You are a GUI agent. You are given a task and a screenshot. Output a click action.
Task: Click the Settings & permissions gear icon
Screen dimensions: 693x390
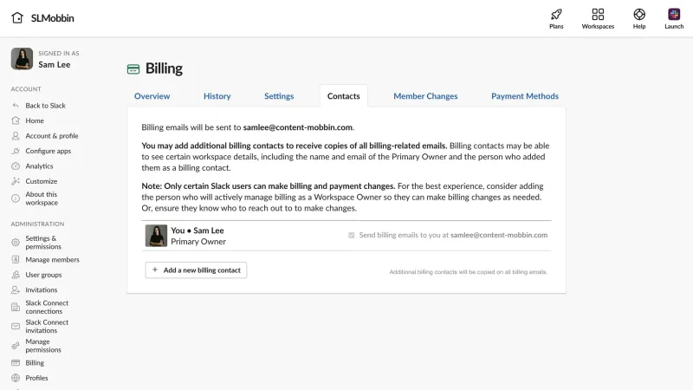click(x=16, y=243)
